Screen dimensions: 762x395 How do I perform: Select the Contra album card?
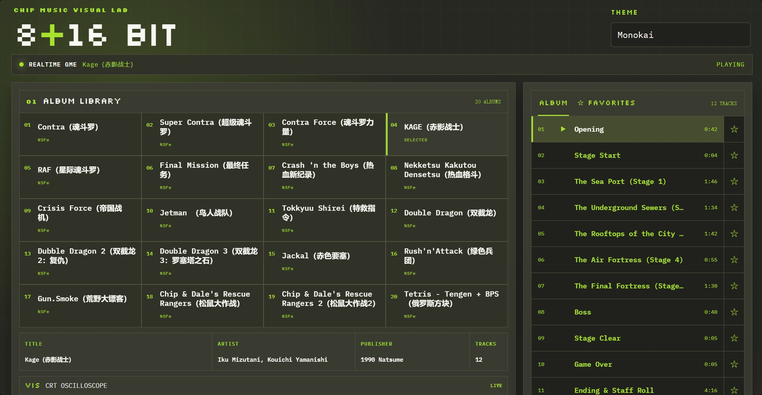pos(81,134)
